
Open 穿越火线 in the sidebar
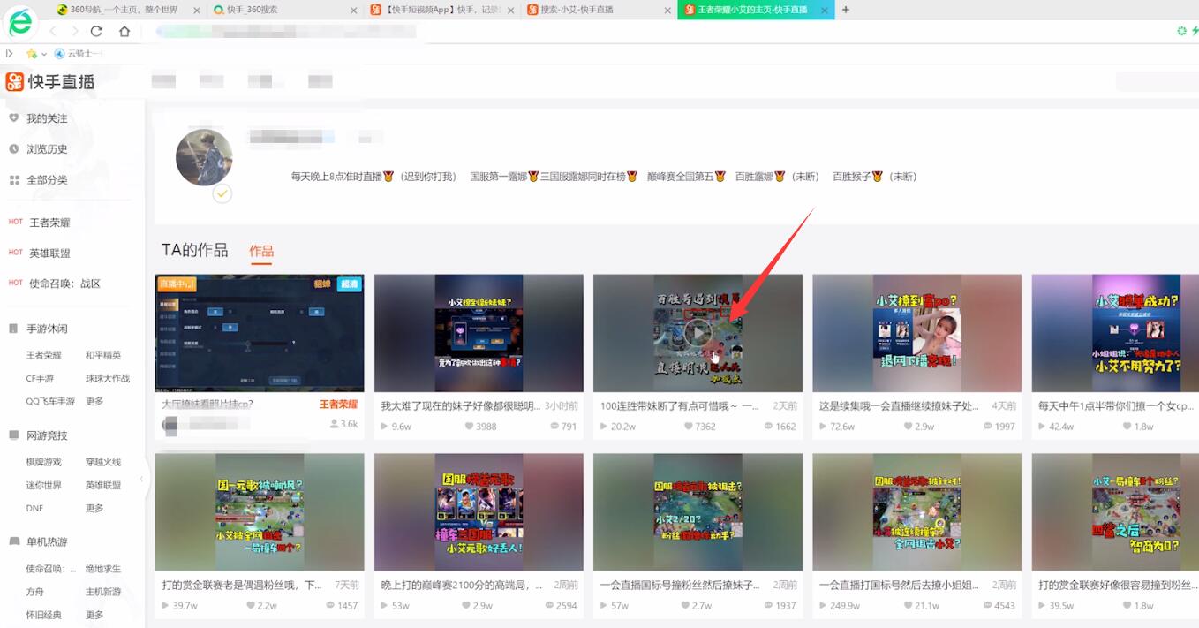click(103, 462)
